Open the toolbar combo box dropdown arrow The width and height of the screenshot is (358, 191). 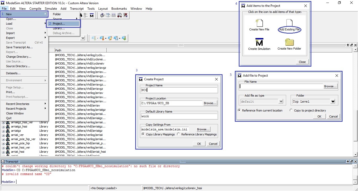(x=83, y=38)
